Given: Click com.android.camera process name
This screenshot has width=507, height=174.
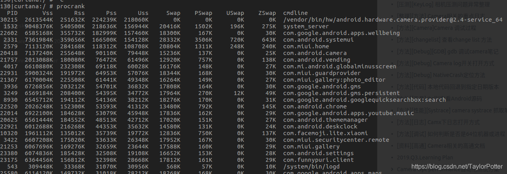Looking at the screenshot, I should click(315, 53).
